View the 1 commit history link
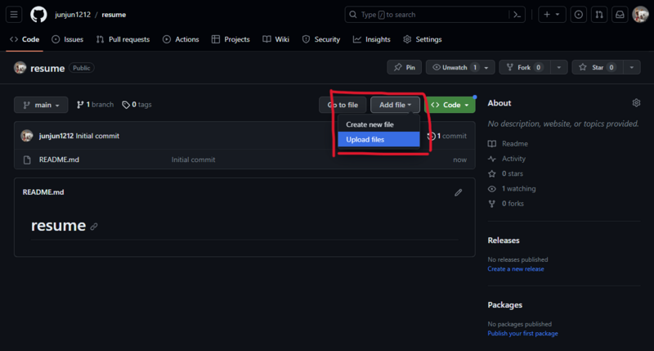Screen dimensions: 654x351 pyautogui.click(x=447, y=136)
